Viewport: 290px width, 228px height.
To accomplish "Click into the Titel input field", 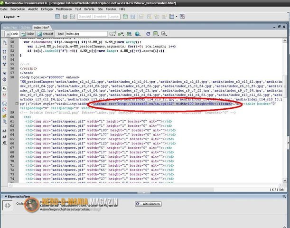I will pyautogui.click(x=86, y=34).
